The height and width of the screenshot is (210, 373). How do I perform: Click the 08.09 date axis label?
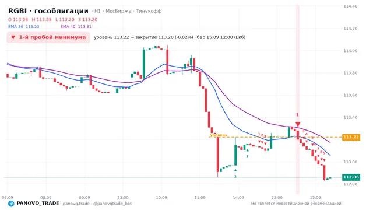(46, 198)
